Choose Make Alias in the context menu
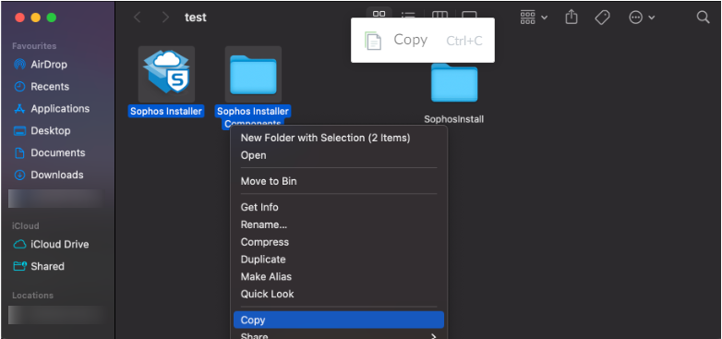The height and width of the screenshot is (339, 722). [266, 277]
